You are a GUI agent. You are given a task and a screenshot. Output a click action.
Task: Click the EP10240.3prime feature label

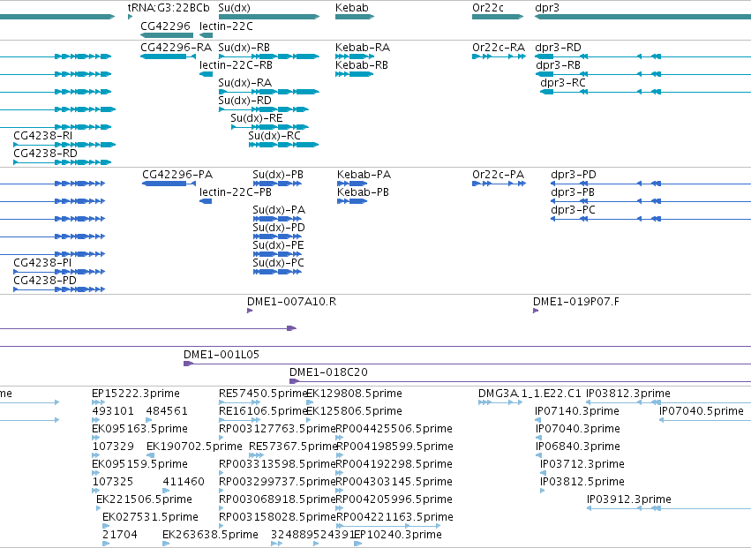tap(397, 535)
